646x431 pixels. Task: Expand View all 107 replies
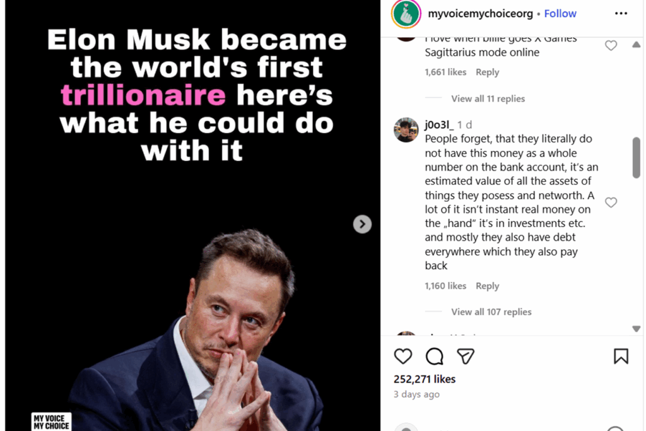[491, 312]
